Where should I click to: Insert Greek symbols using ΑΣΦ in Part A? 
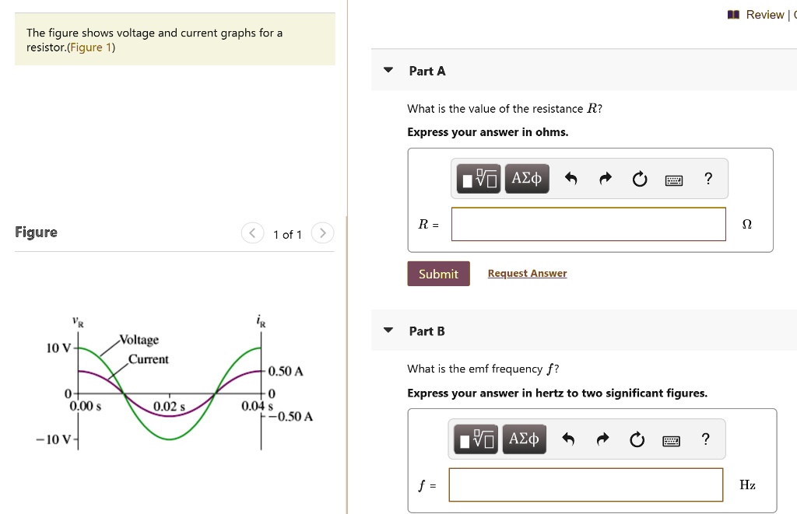526,178
